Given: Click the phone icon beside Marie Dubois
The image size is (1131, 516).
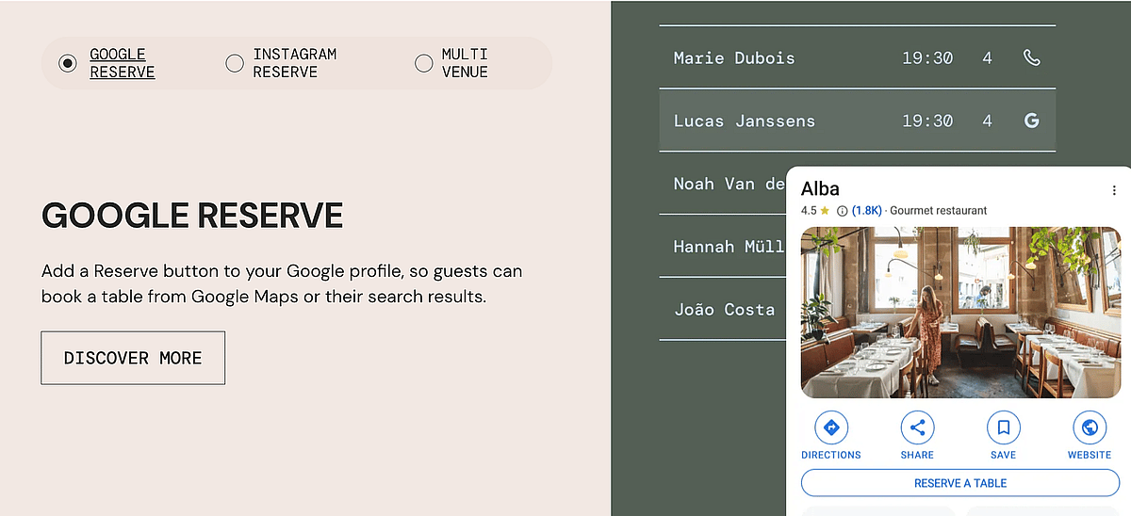Looking at the screenshot, I should (1031, 58).
